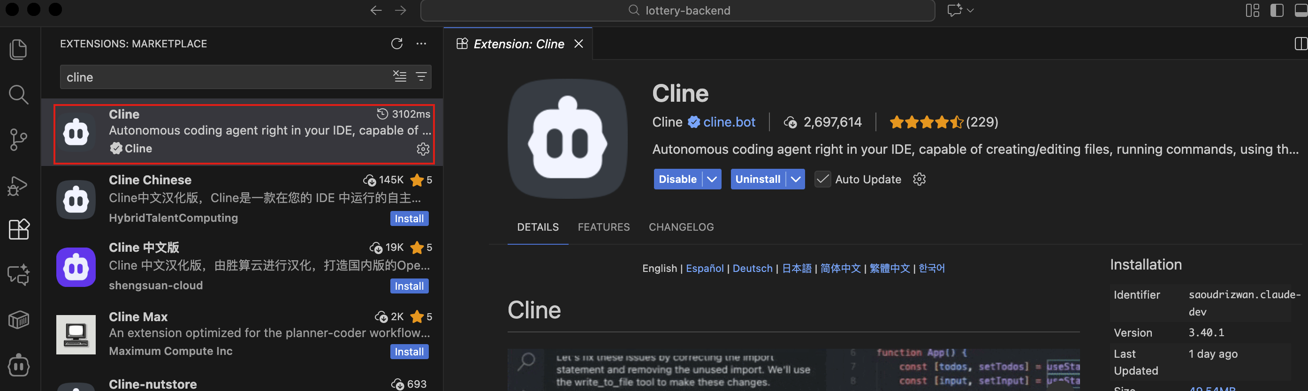Open the Español readme link
The height and width of the screenshot is (391, 1308).
(x=705, y=268)
